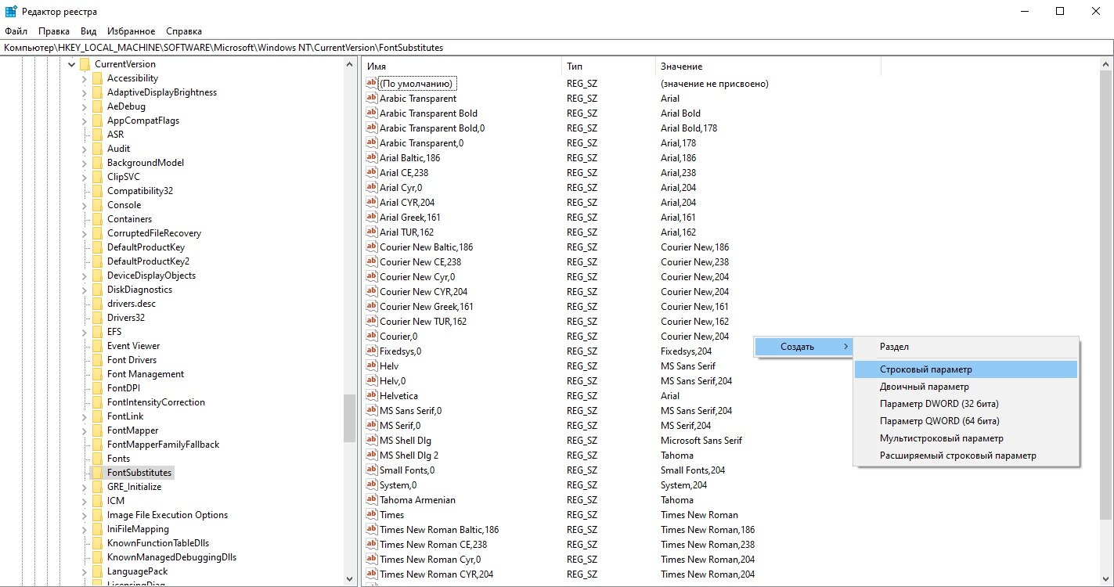The image size is (1114, 587).
Task: Select the Times New Roman Baltic,186 value
Action: coord(439,529)
